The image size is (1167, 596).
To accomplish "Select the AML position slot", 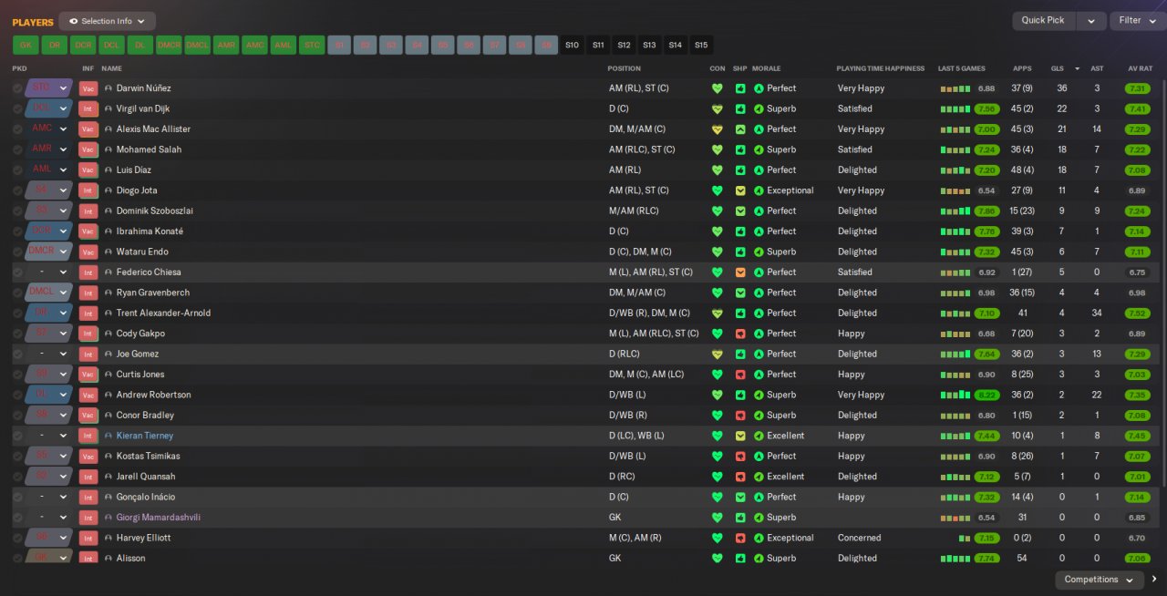I will click(284, 45).
